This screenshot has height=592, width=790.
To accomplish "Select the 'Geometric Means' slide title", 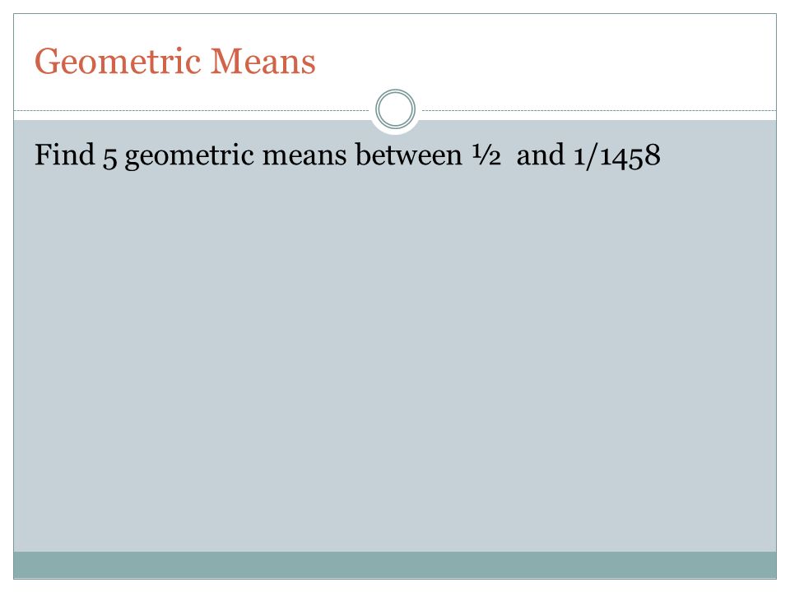I will point(174,62).
